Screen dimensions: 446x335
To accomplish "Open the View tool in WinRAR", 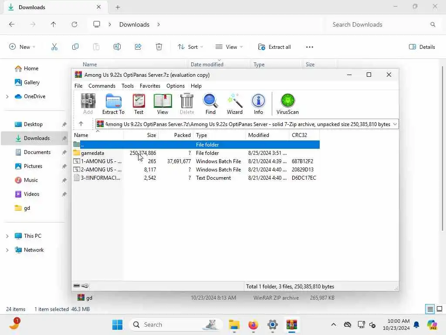I will click(162, 104).
